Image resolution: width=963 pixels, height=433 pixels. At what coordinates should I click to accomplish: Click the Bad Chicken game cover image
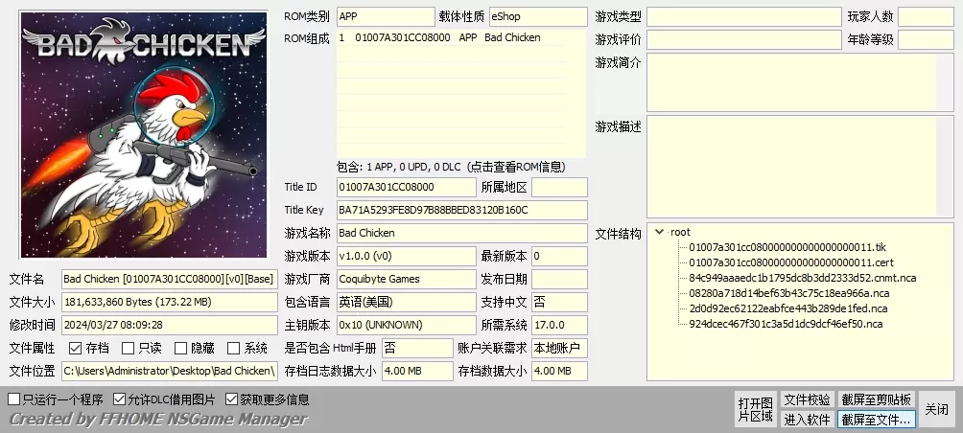pyautogui.click(x=144, y=134)
